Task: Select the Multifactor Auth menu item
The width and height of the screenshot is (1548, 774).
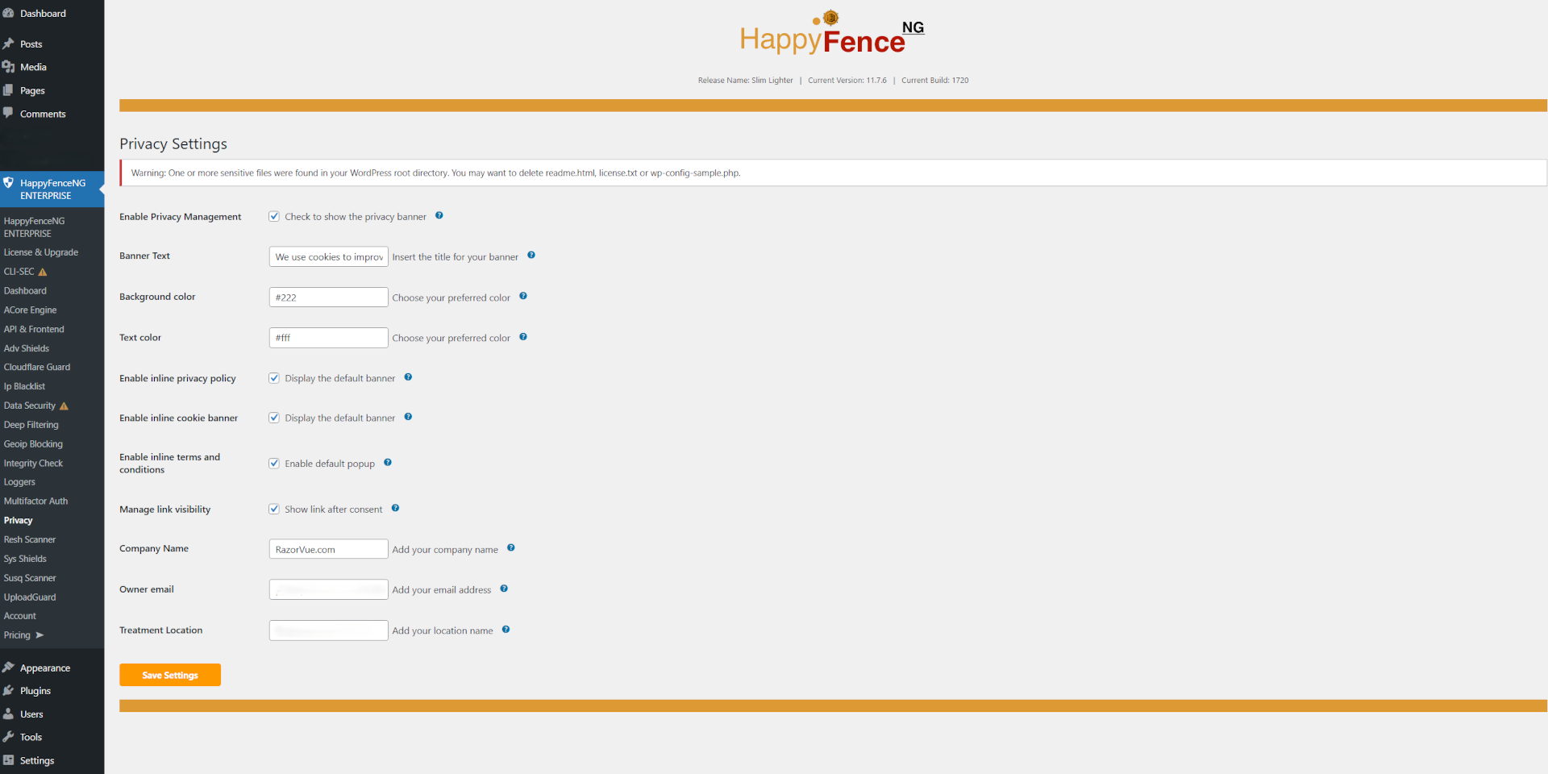Action: coord(35,501)
